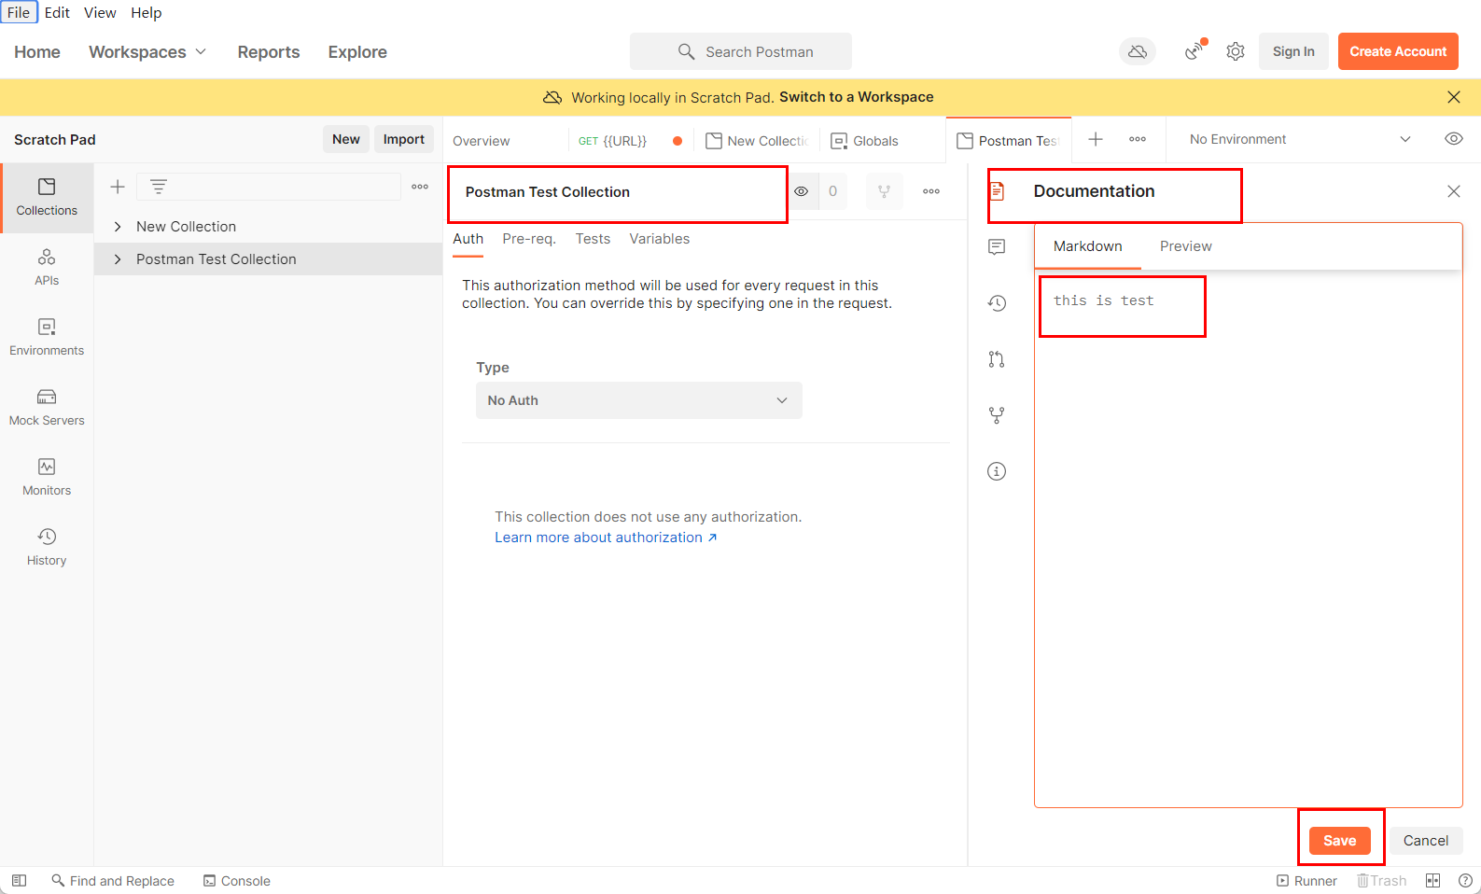Save the documentation

click(x=1340, y=841)
